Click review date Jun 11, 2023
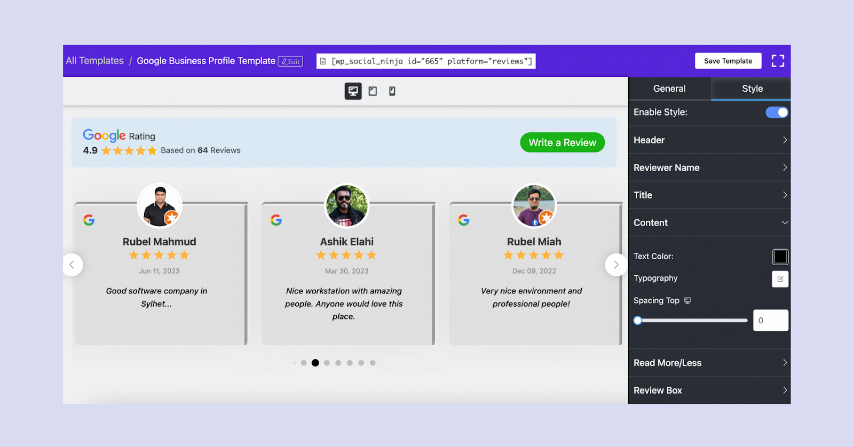Screen dimensions: 854x447 [x=159, y=271]
